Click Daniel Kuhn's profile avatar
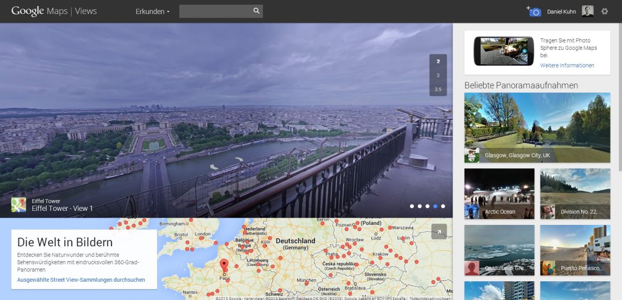Image resolution: width=622 pixels, height=300 pixels. pyautogui.click(x=587, y=11)
